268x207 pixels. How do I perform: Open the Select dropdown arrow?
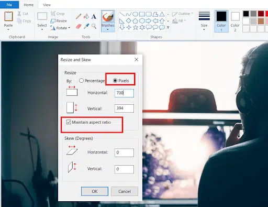42,30
